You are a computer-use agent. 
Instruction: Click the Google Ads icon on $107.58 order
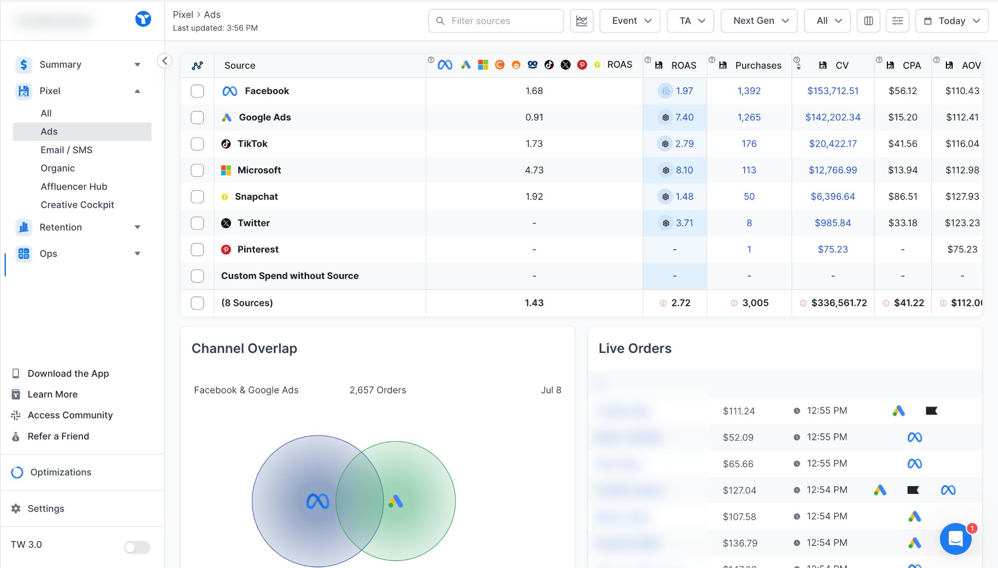(915, 516)
